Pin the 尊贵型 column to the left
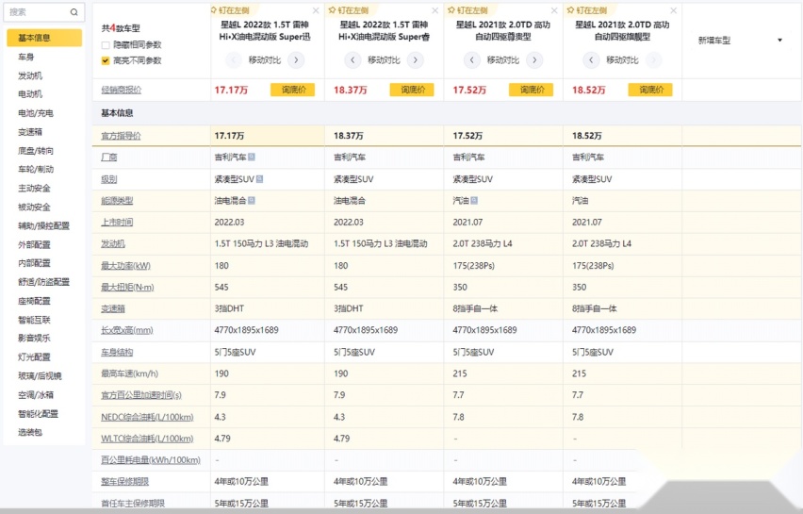The image size is (803, 514). click(468, 10)
